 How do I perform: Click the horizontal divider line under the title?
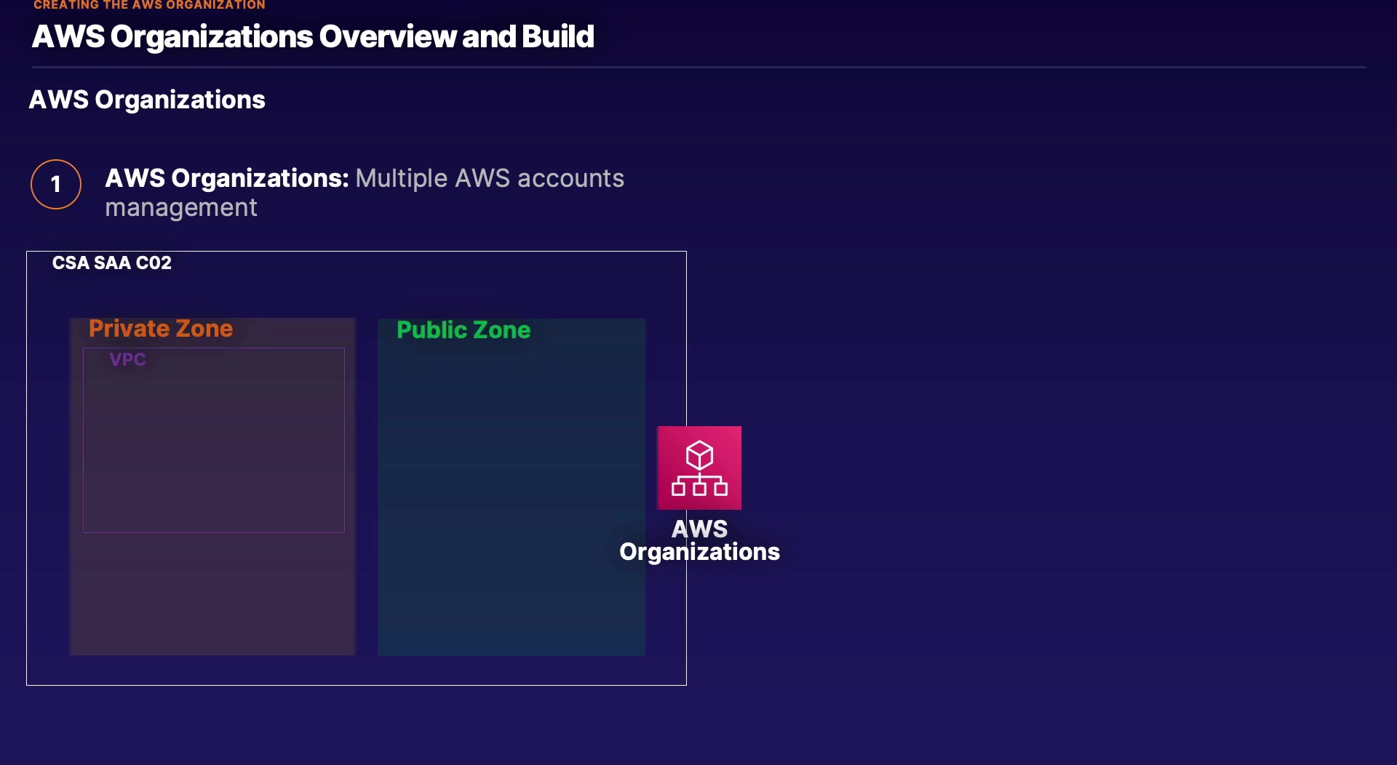click(698, 68)
